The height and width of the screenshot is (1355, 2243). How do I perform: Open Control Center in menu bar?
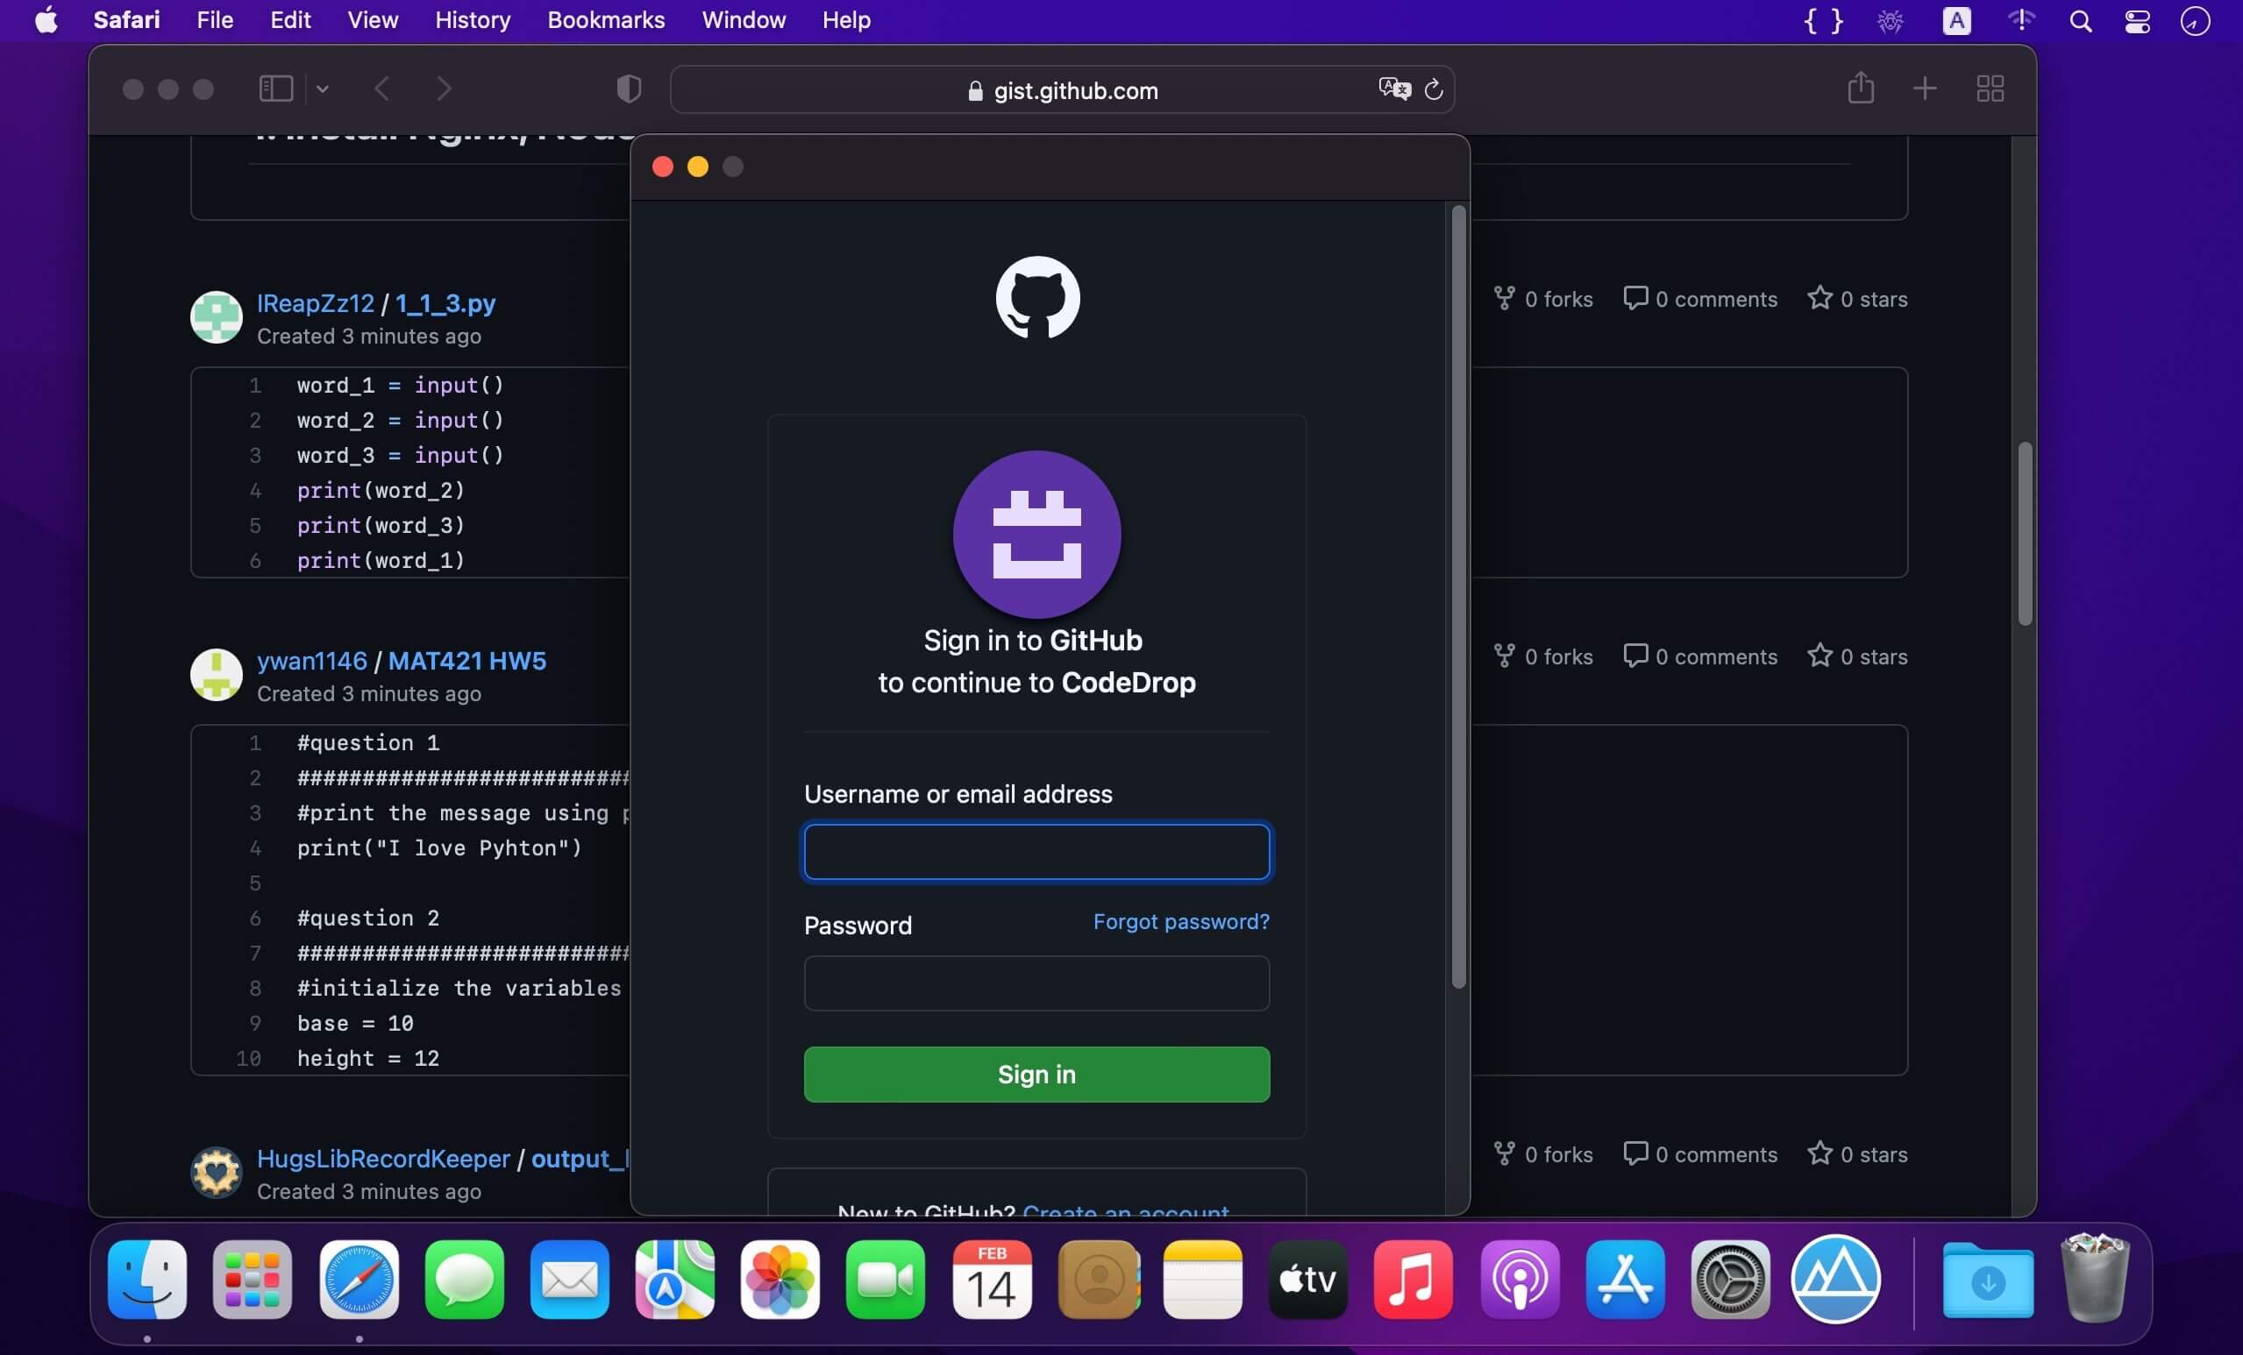[2138, 20]
